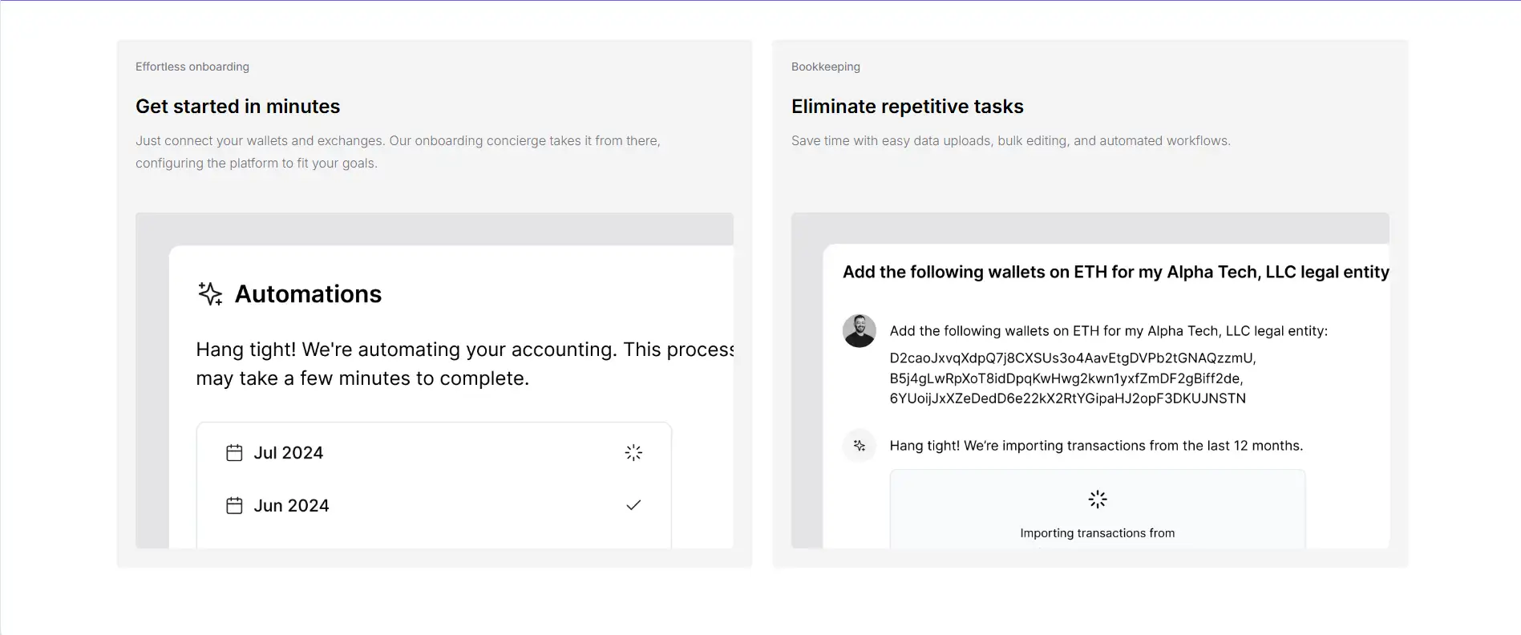Click the Bookkeeping category label

pos(825,67)
